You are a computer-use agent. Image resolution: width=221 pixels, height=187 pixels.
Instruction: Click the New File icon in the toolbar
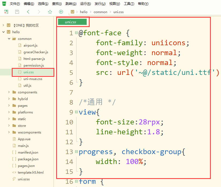pos(6,12)
